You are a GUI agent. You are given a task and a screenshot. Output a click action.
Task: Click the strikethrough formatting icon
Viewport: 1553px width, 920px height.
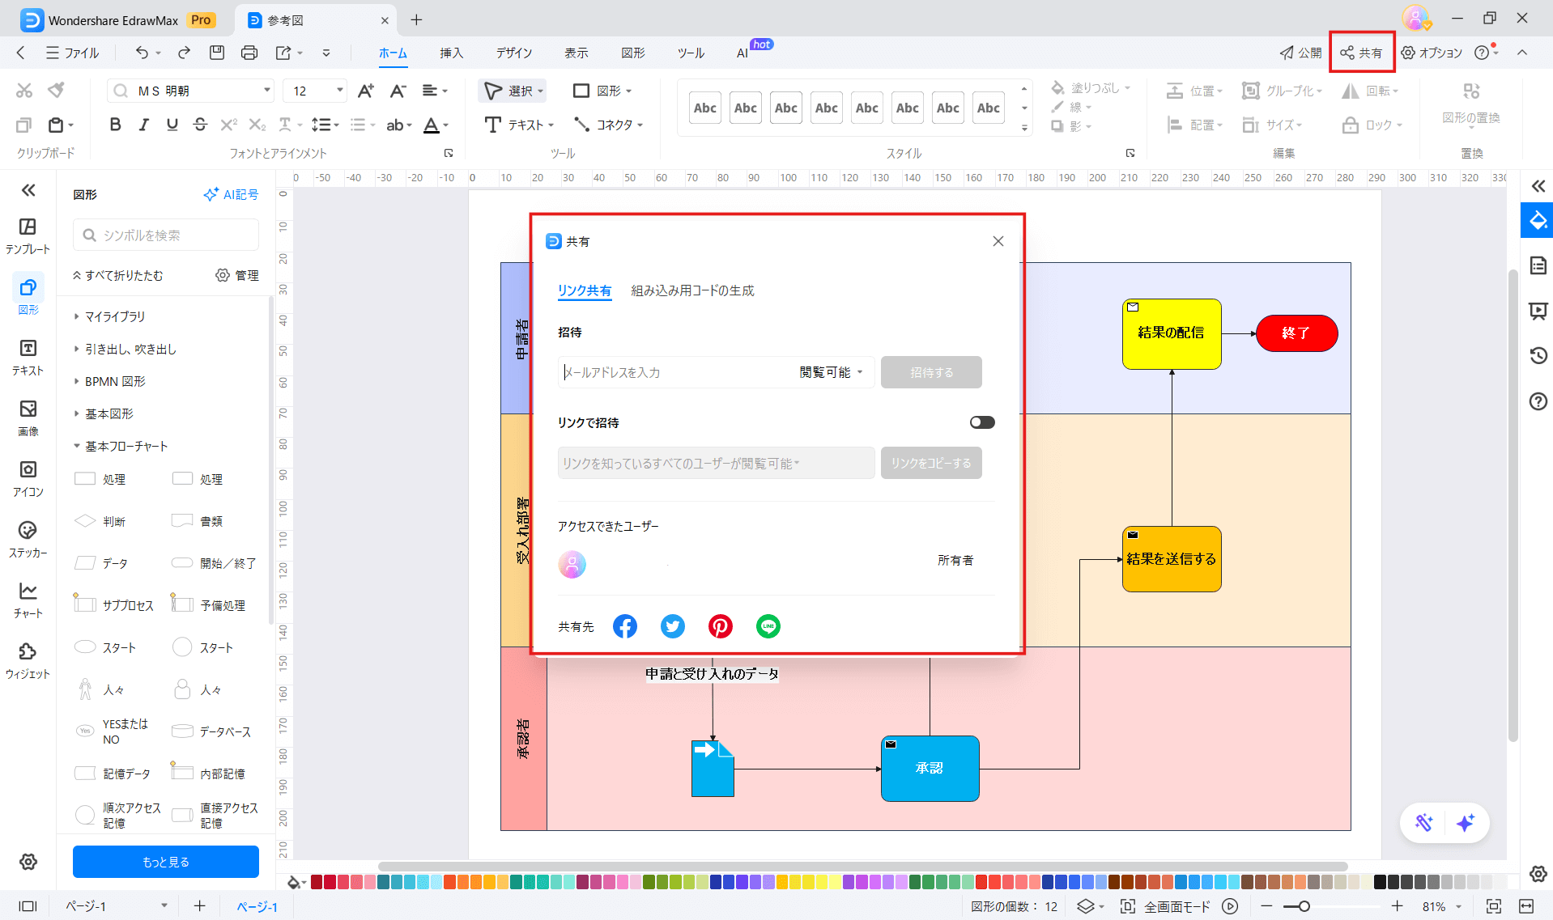point(200,125)
